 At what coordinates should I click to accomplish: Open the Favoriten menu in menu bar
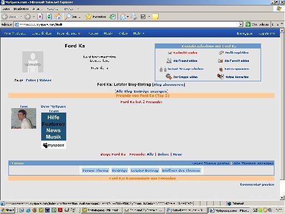[52, 9]
